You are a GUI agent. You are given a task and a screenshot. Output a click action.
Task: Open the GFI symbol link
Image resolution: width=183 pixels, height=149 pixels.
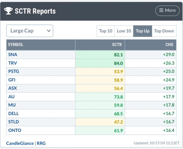coord(12,80)
